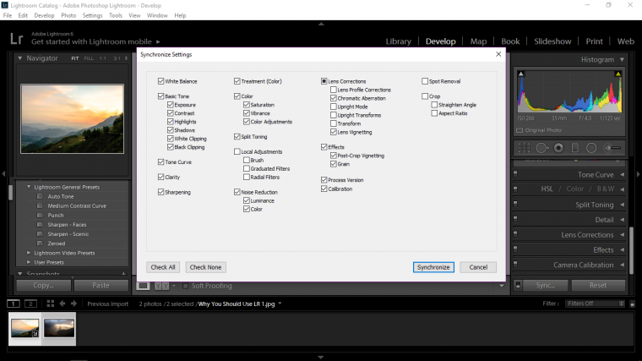This screenshot has width=642, height=361.
Task: Switch to the Library module
Action: [x=398, y=41]
